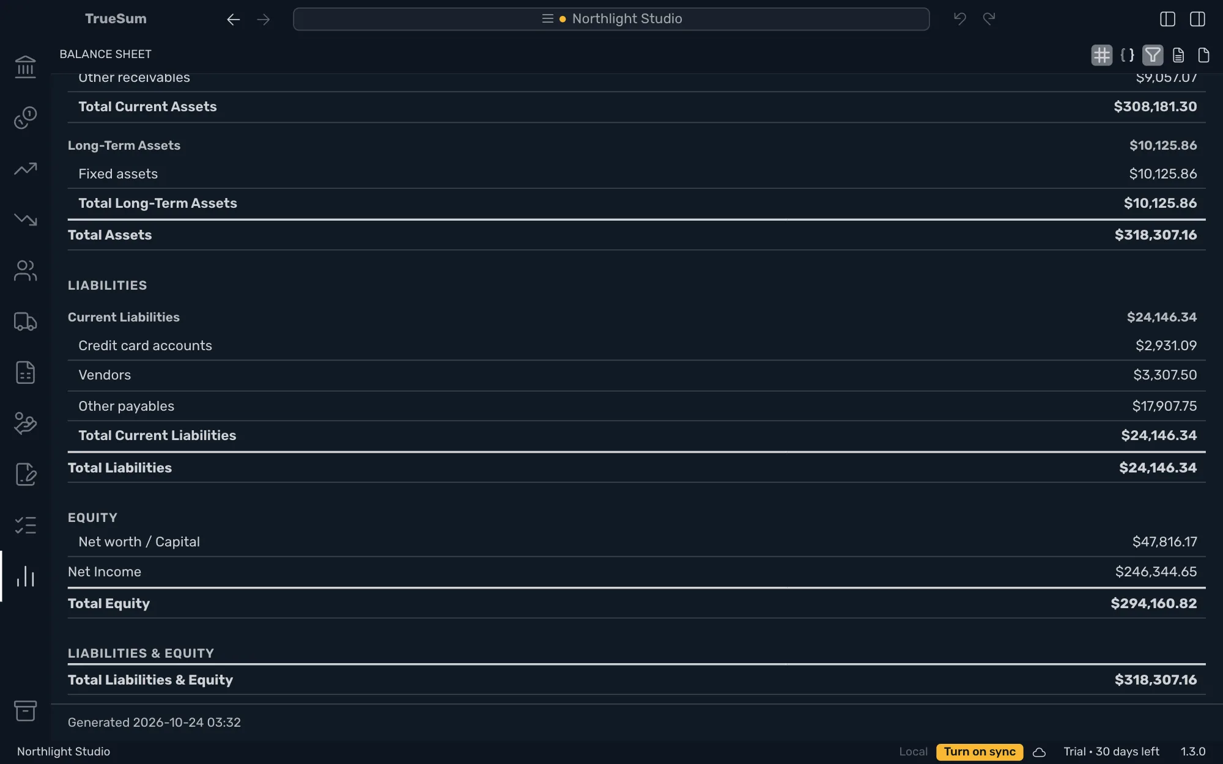Open the document list sidebar icon
The height and width of the screenshot is (764, 1223).
pos(25,372)
